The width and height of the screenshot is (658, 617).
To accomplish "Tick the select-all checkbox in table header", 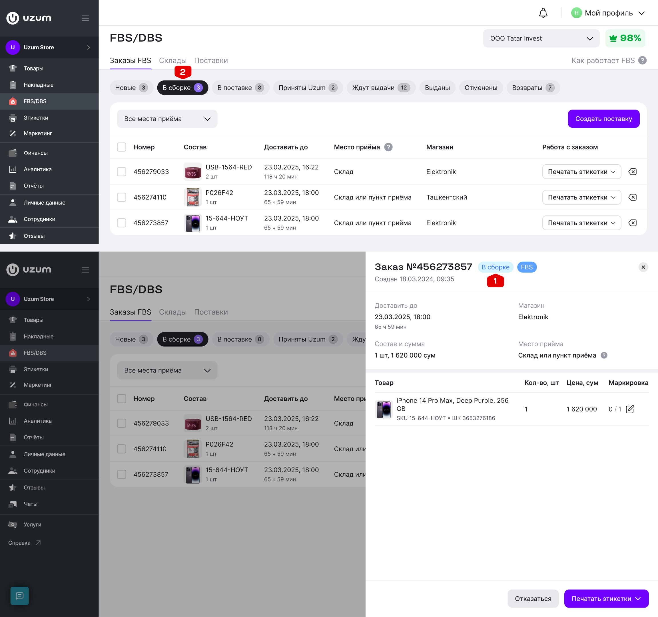I will tap(121, 147).
